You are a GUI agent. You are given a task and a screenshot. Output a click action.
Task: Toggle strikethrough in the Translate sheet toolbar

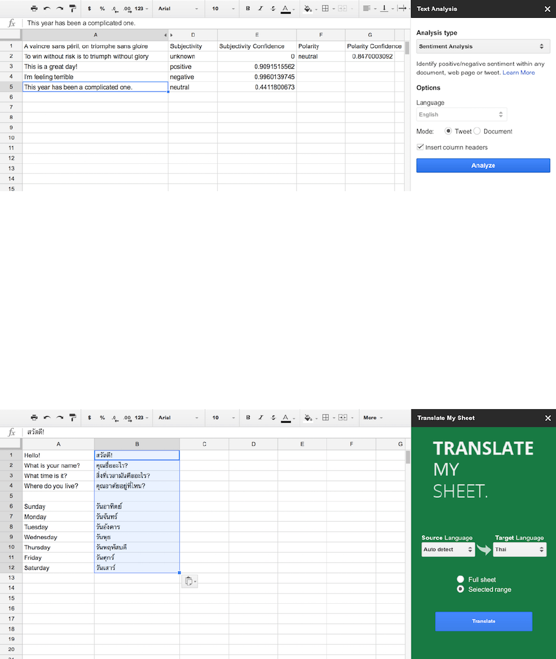pos(273,417)
